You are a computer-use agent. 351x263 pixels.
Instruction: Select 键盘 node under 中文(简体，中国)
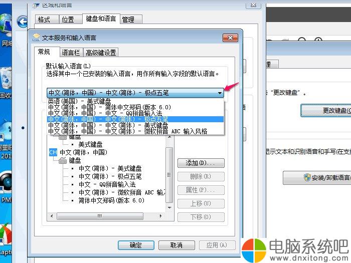tap(75, 160)
